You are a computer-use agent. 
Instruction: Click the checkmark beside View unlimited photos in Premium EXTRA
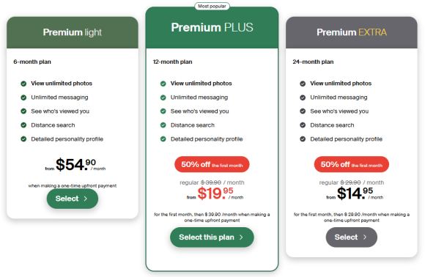303,84
